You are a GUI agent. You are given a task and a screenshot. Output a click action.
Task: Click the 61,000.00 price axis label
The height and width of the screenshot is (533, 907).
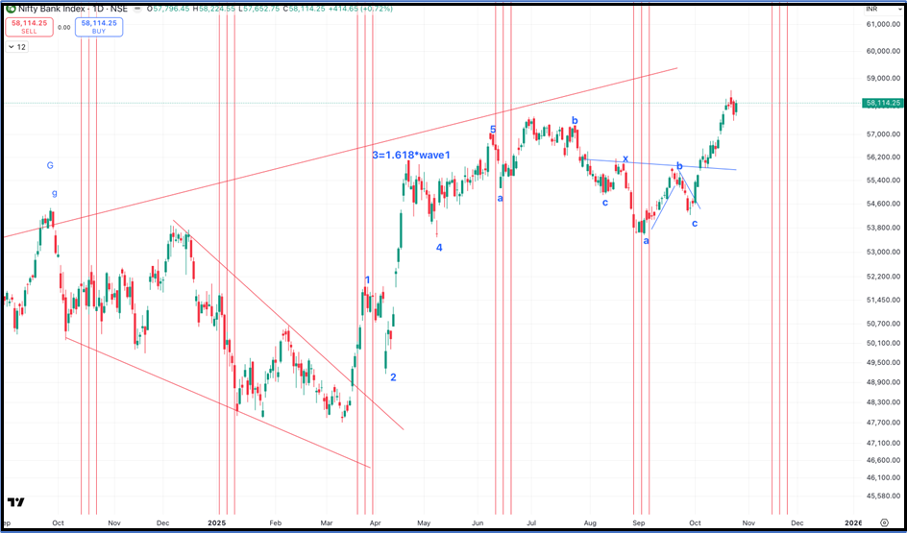[x=885, y=24]
